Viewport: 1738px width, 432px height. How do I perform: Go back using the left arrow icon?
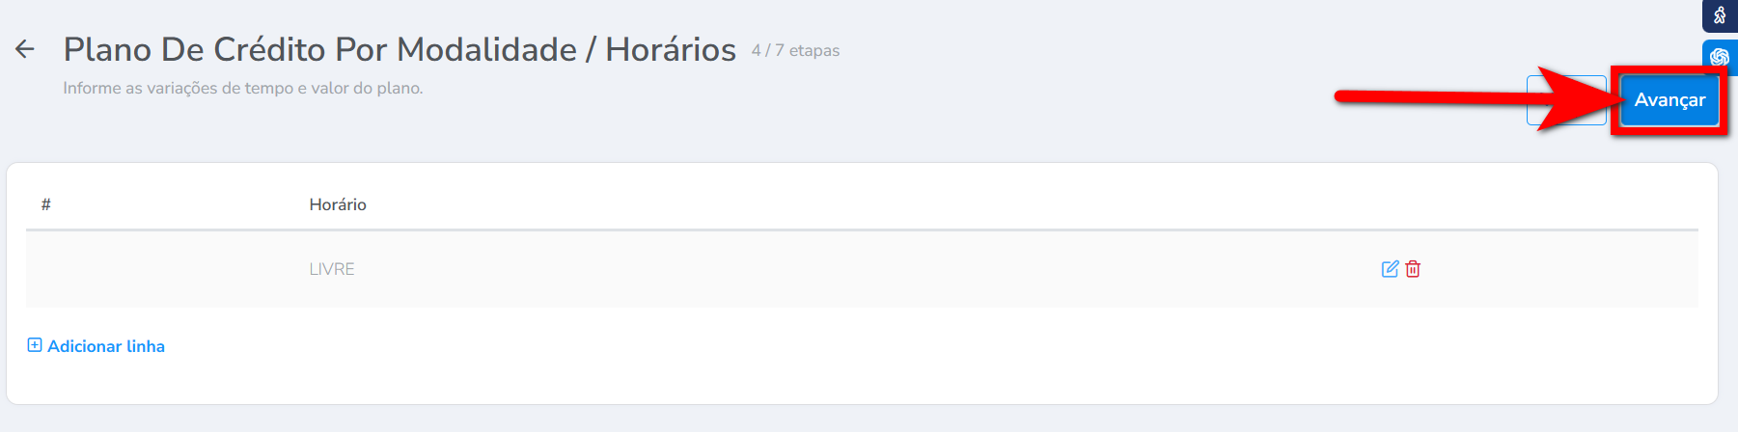(25, 49)
